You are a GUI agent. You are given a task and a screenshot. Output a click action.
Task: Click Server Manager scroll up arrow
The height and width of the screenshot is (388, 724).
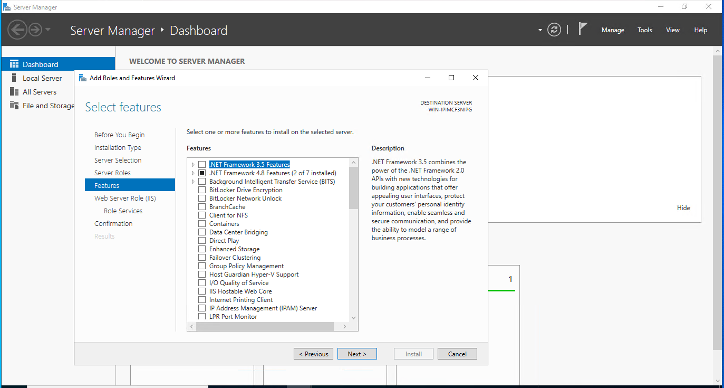pyautogui.click(x=718, y=50)
